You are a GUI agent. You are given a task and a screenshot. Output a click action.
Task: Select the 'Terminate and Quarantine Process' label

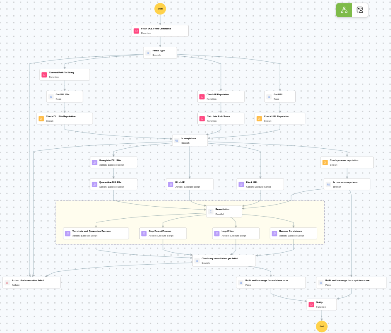(x=91, y=231)
